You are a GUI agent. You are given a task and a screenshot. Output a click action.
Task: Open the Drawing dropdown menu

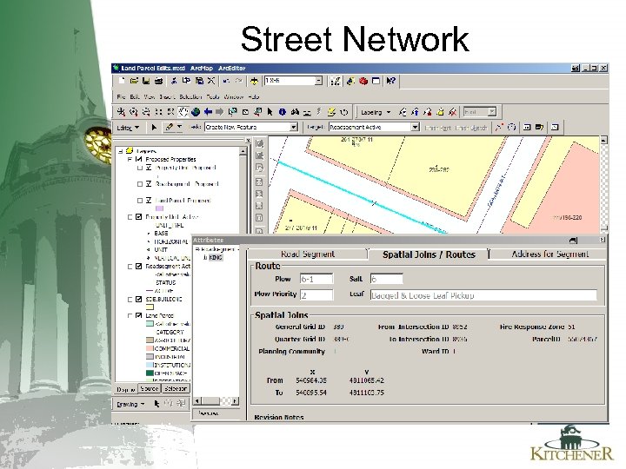[x=130, y=404]
